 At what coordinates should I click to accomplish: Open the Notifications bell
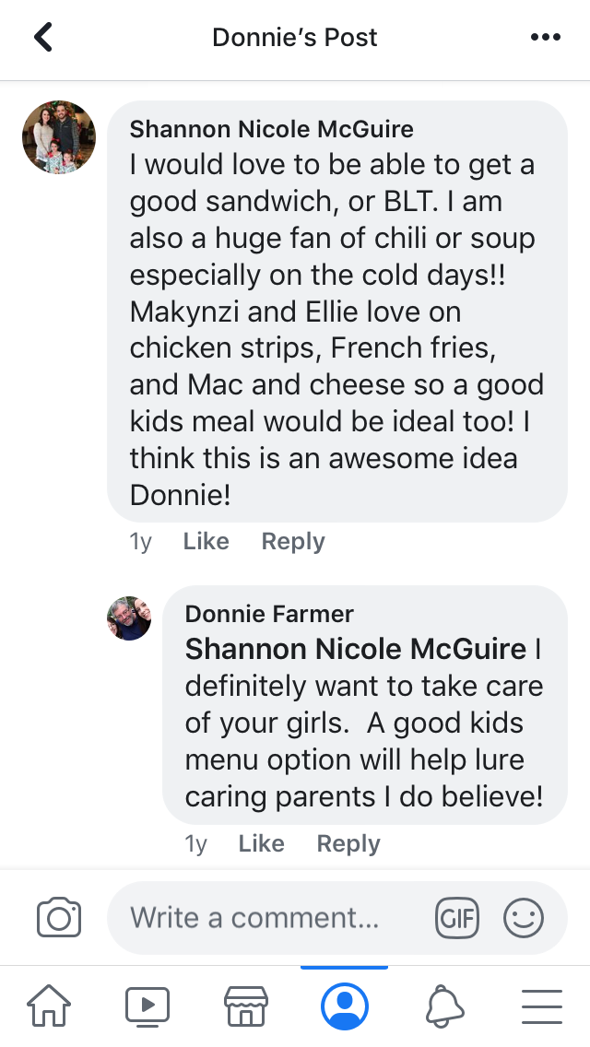point(444,1006)
